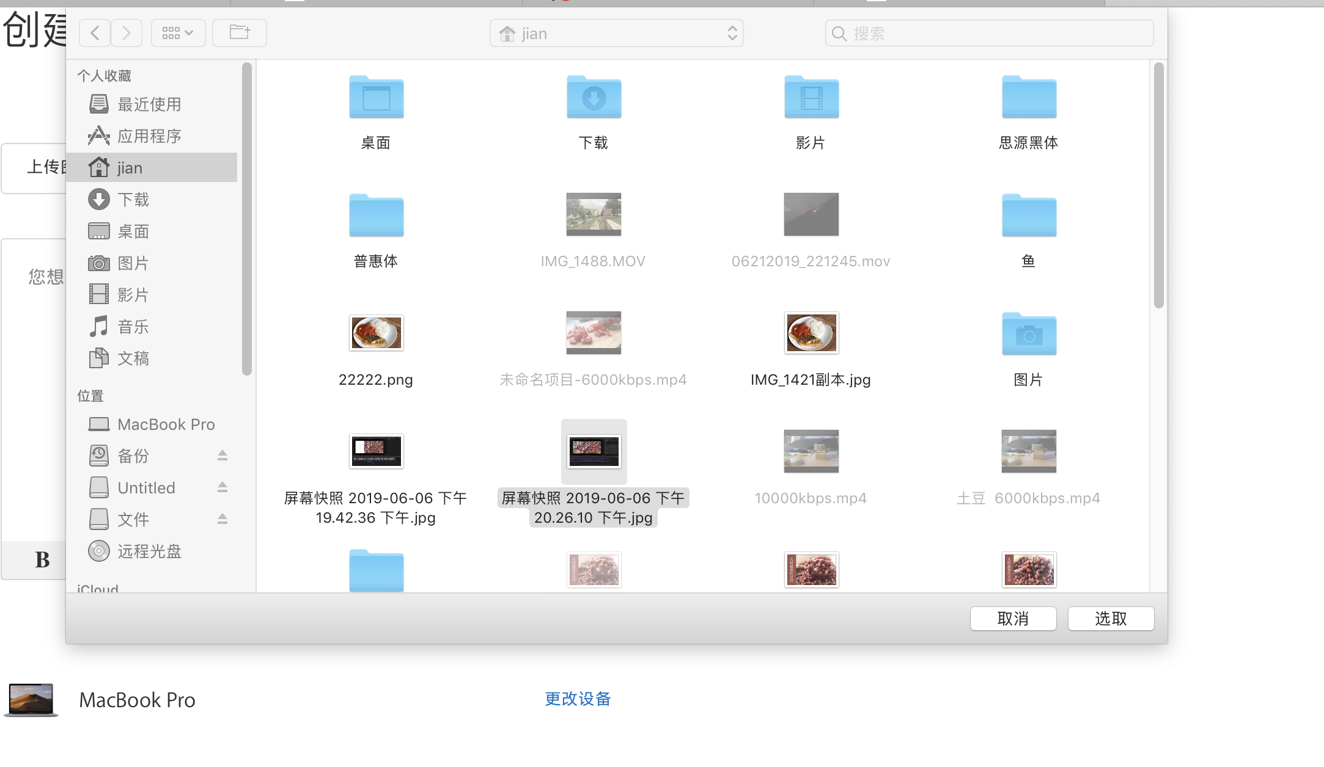Open the 下载 downloads folder icon
1324x767 pixels.
tap(594, 98)
